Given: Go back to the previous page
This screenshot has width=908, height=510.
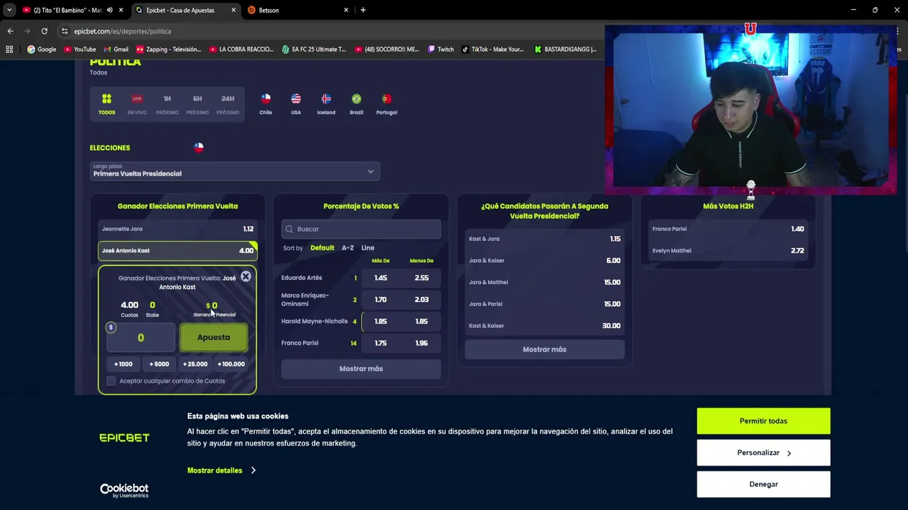Looking at the screenshot, I should (10, 31).
